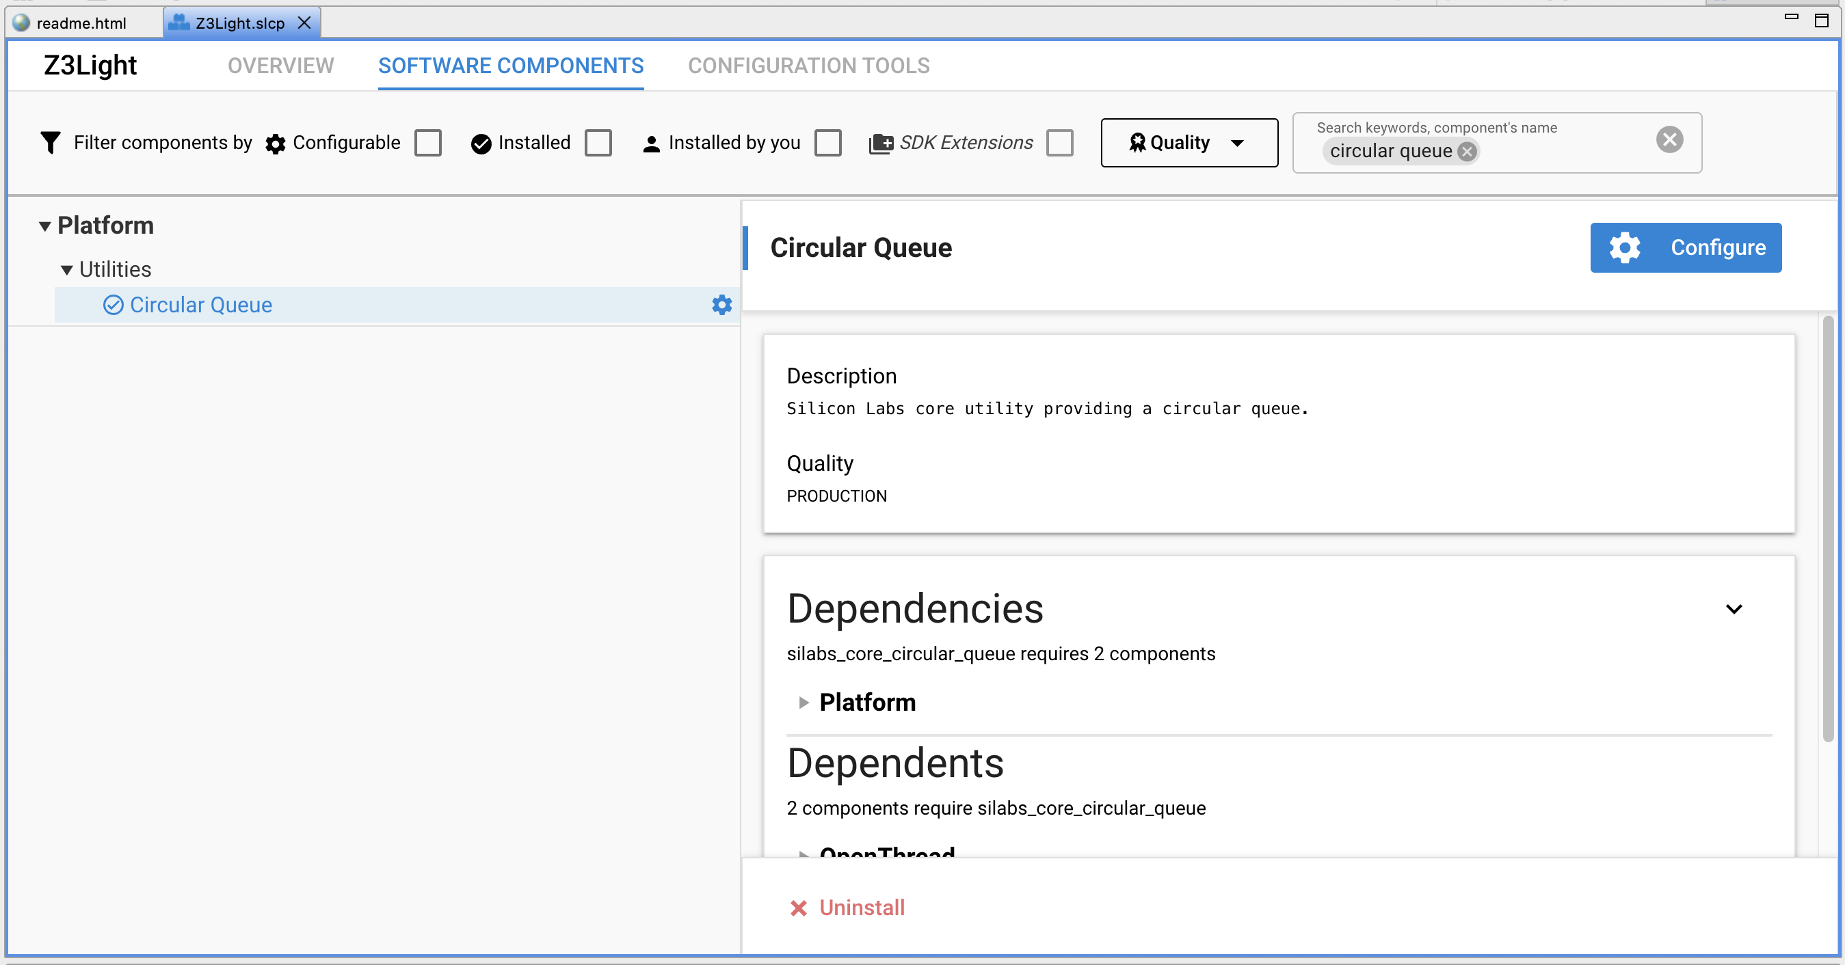Click the filter funnel icon
This screenshot has height=965, width=1845.
[x=50, y=142]
